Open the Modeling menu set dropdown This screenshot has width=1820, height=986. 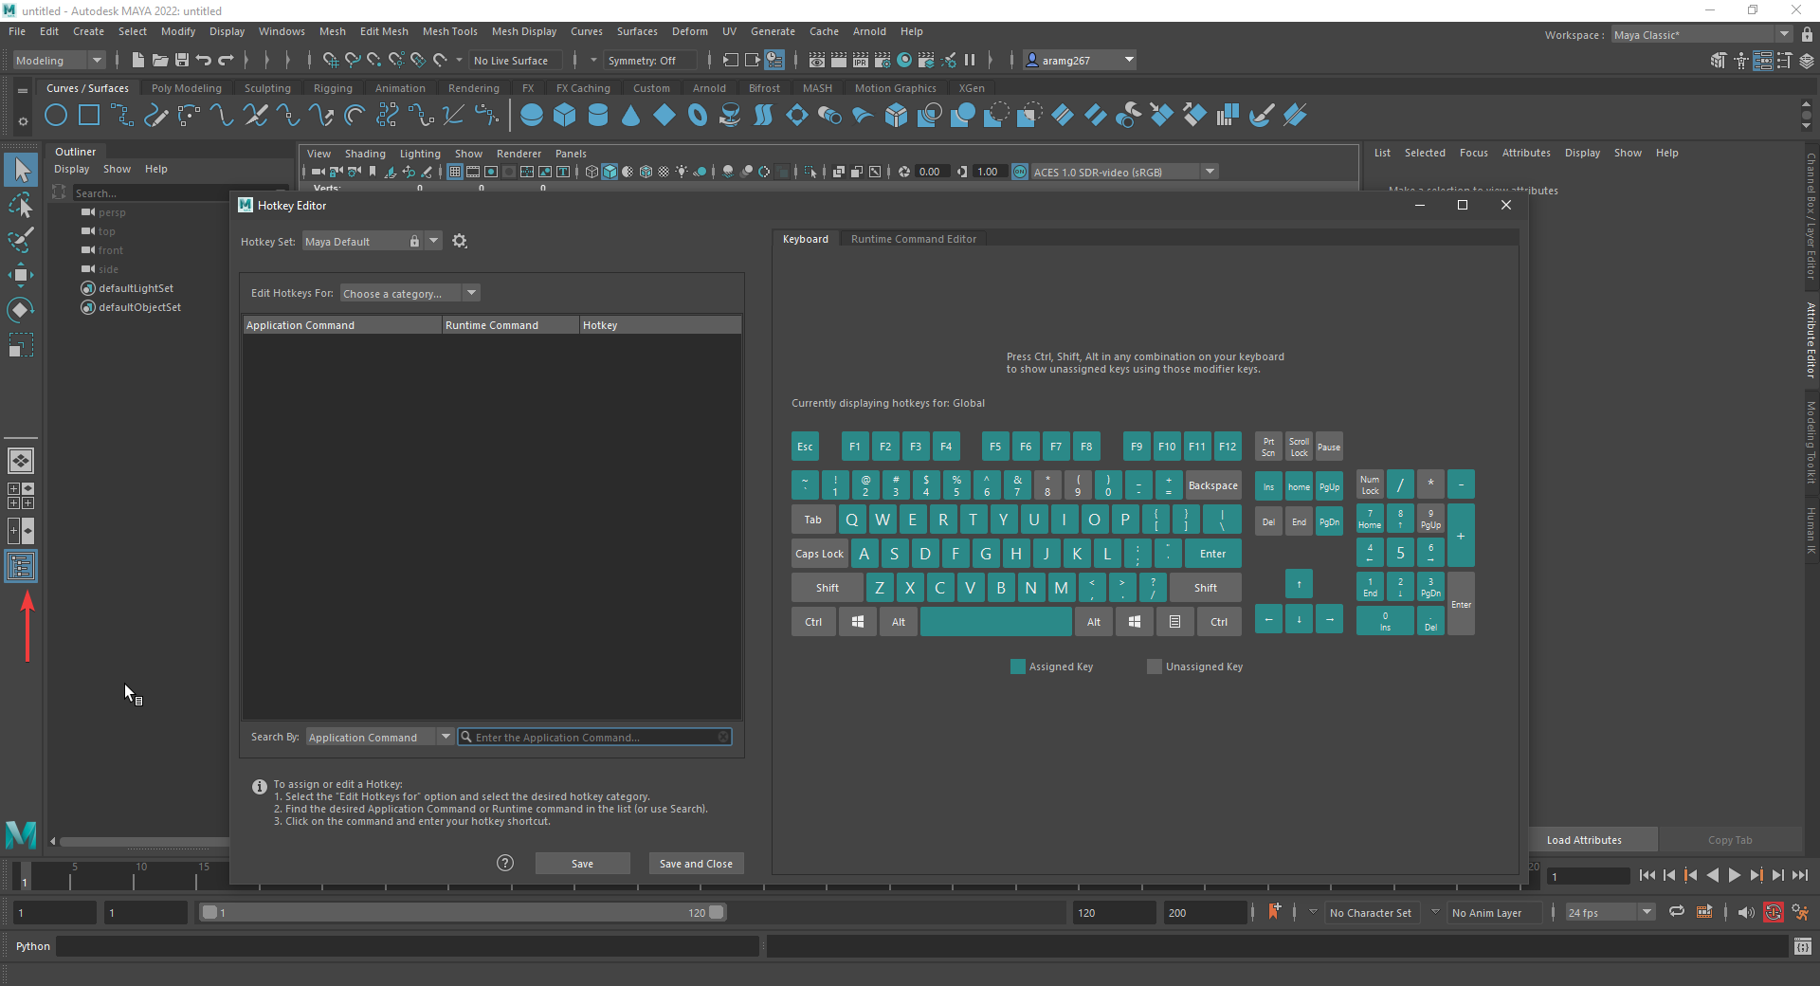click(x=59, y=61)
